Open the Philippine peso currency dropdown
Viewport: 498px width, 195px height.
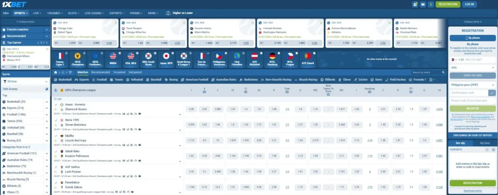(473, 85)
